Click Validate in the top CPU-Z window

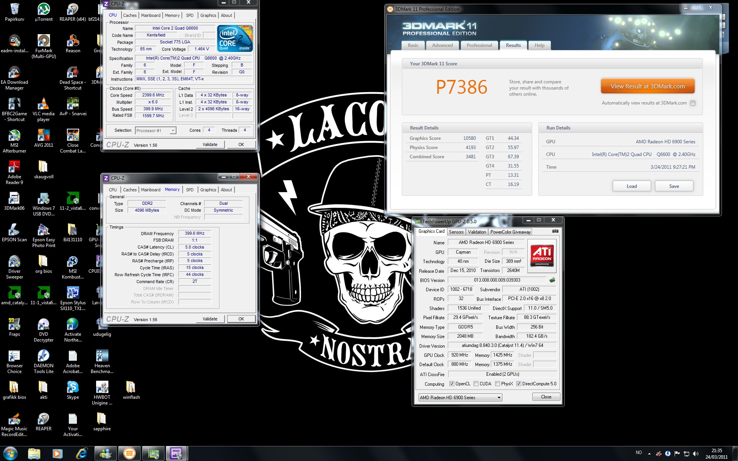click(210, 144)
